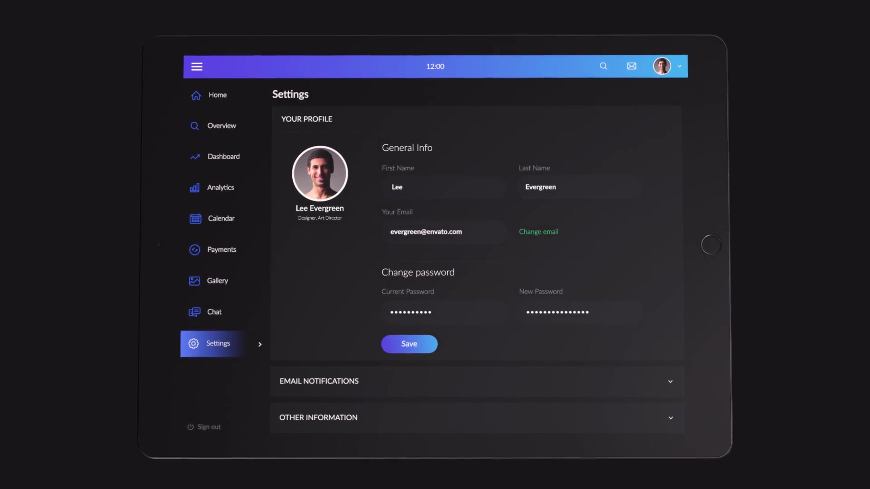The height and width of the screenshot is (489, 870).
Task: Expand the Other Information section
Action: [x=671, y=417]
